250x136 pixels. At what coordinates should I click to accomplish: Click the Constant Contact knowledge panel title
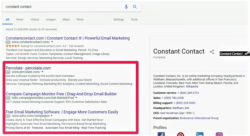[x=179, y=51]
